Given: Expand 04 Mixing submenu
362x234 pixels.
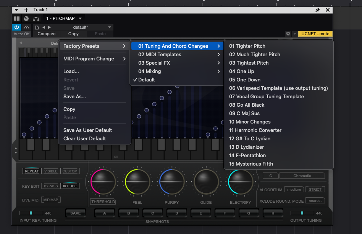Looking at the screenshot, I should tap(177, 71).
